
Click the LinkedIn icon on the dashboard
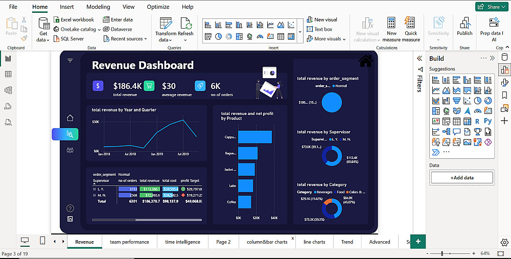point(70,219)
